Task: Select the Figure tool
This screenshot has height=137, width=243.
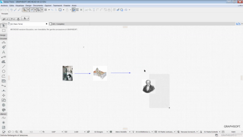Action: coord(3,127)
